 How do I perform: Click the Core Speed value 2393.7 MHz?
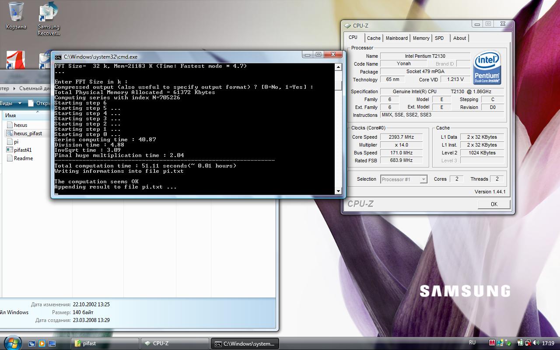point(402,137)
